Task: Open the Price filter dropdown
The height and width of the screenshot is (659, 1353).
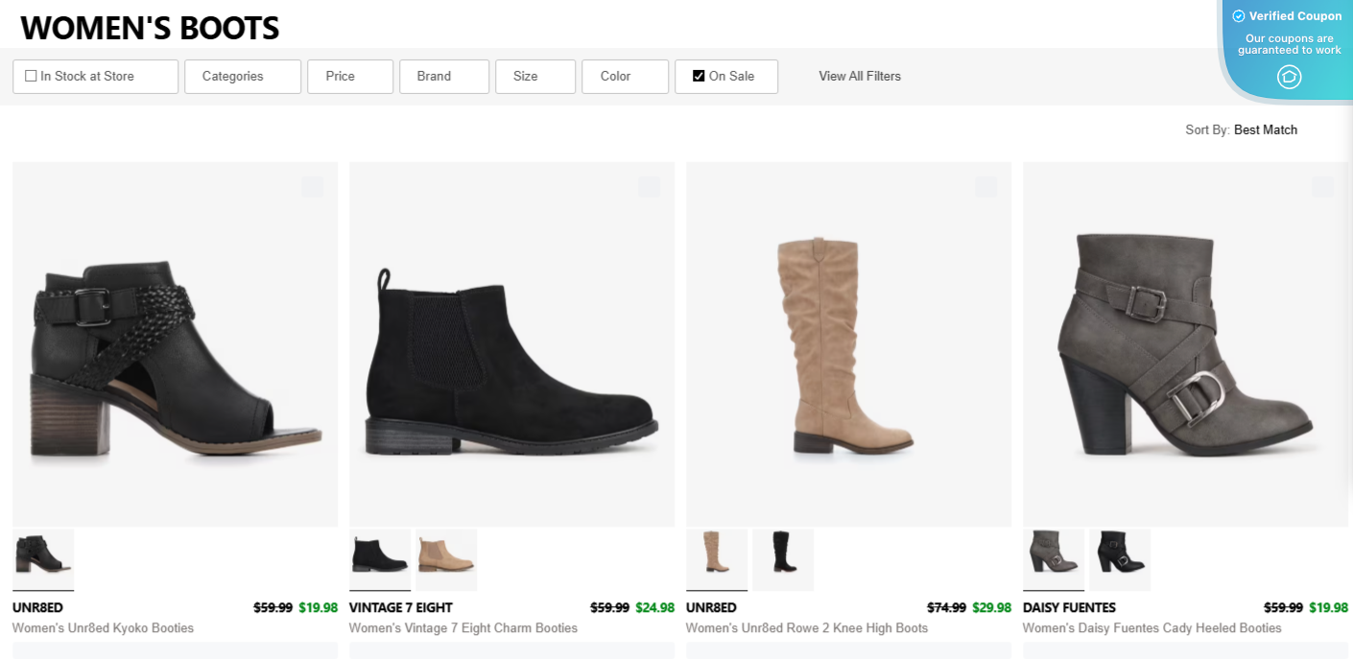Action: click(349, 76)
